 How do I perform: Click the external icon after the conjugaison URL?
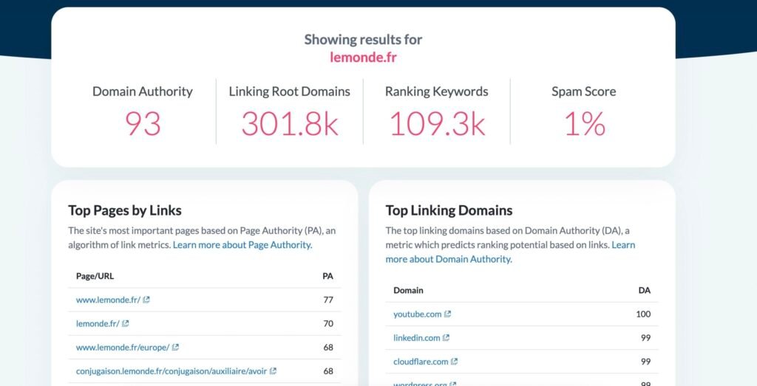tap(273, 371)
